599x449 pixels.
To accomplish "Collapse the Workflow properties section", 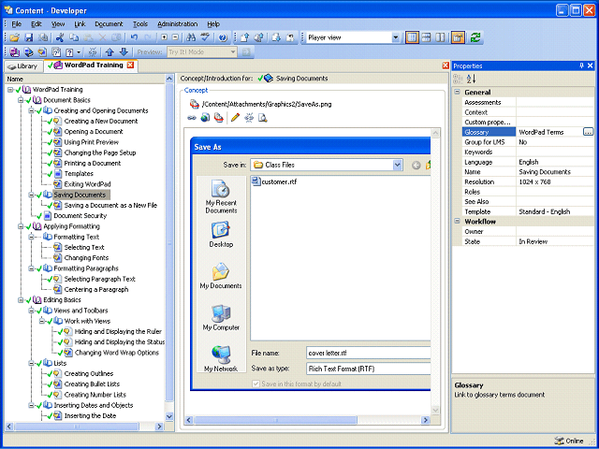I will tap(457, 221).
